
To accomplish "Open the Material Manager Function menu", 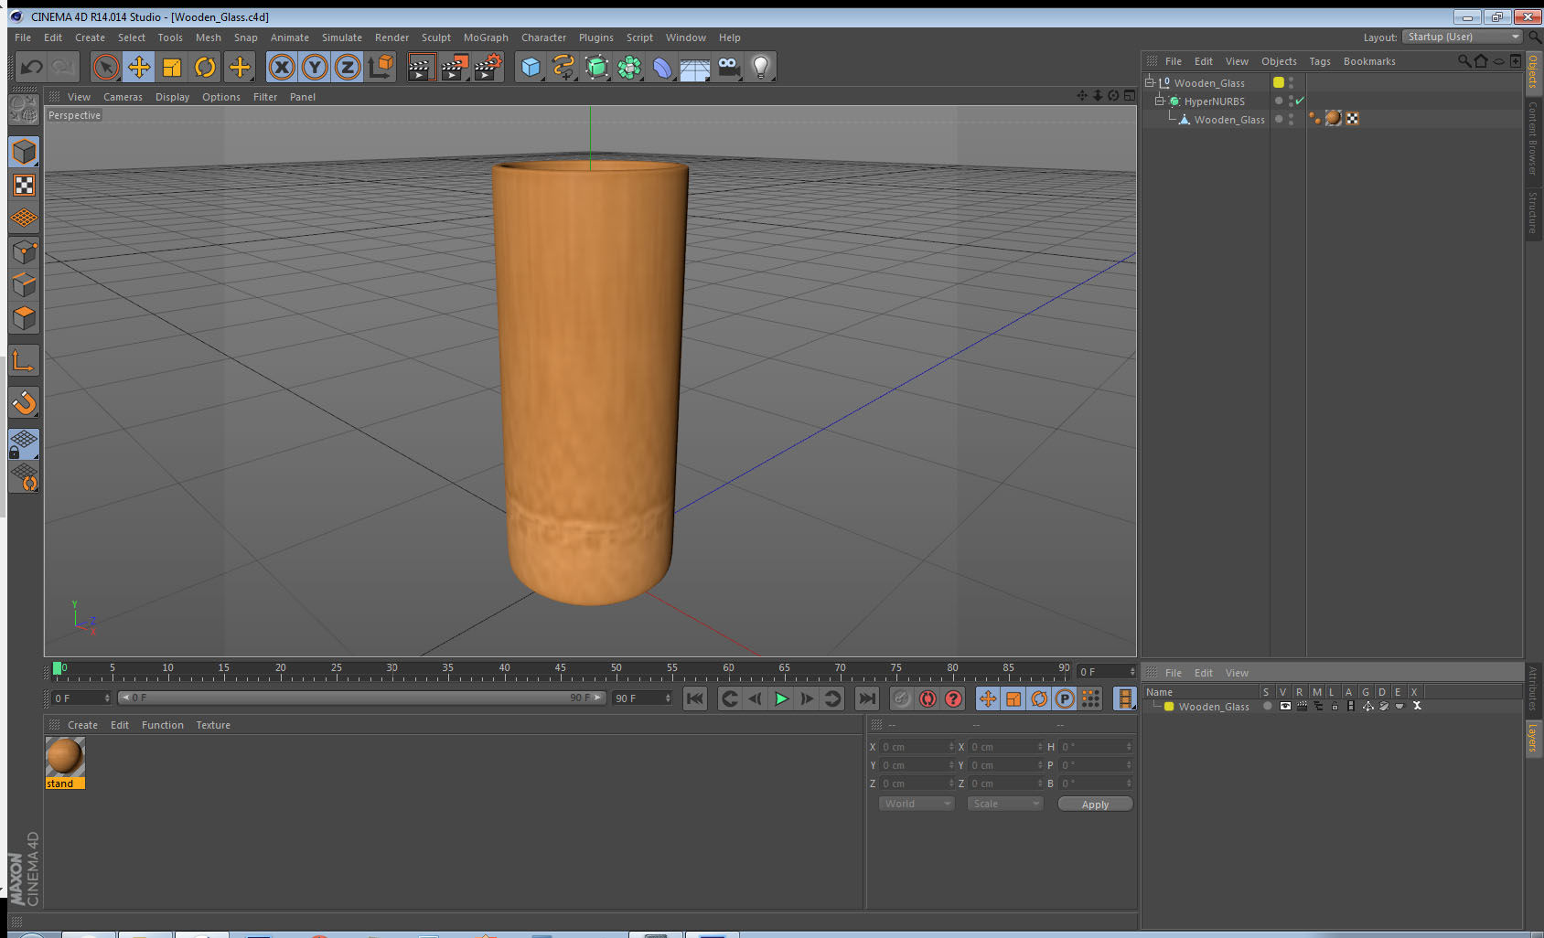I will (163, 725).
